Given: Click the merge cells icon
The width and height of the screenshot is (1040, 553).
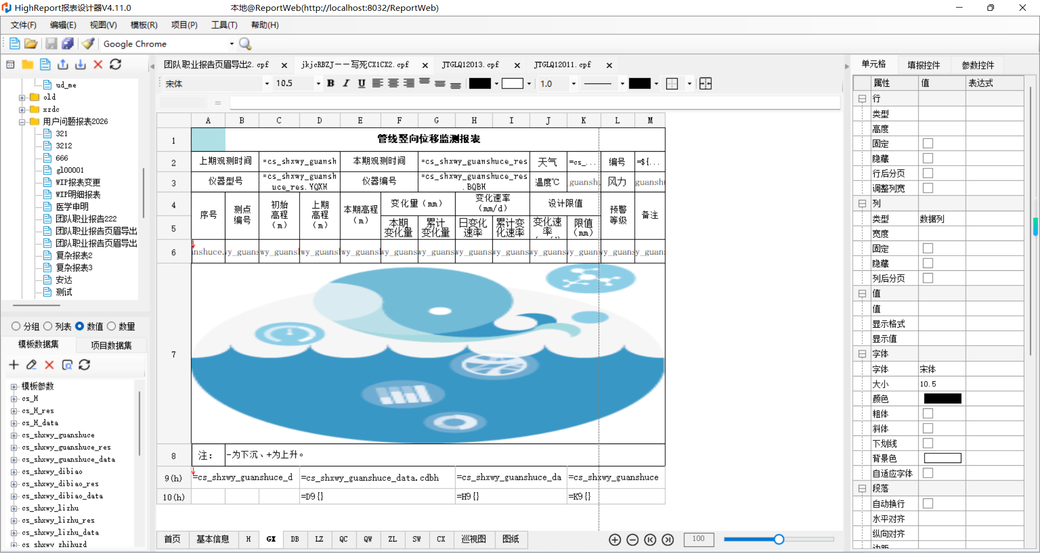Looking at the screenshot, I should pos(705,83).
